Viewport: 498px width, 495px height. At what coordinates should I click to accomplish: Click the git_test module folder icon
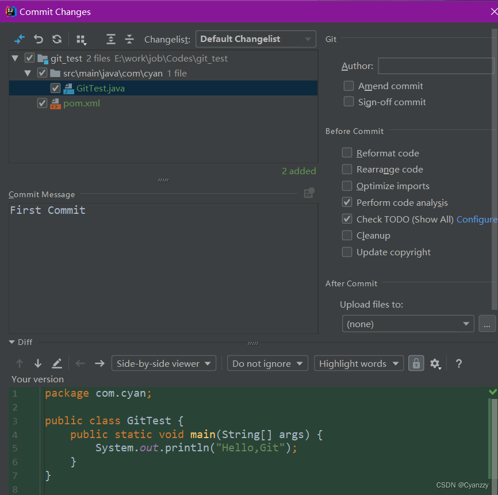point(43,59)
